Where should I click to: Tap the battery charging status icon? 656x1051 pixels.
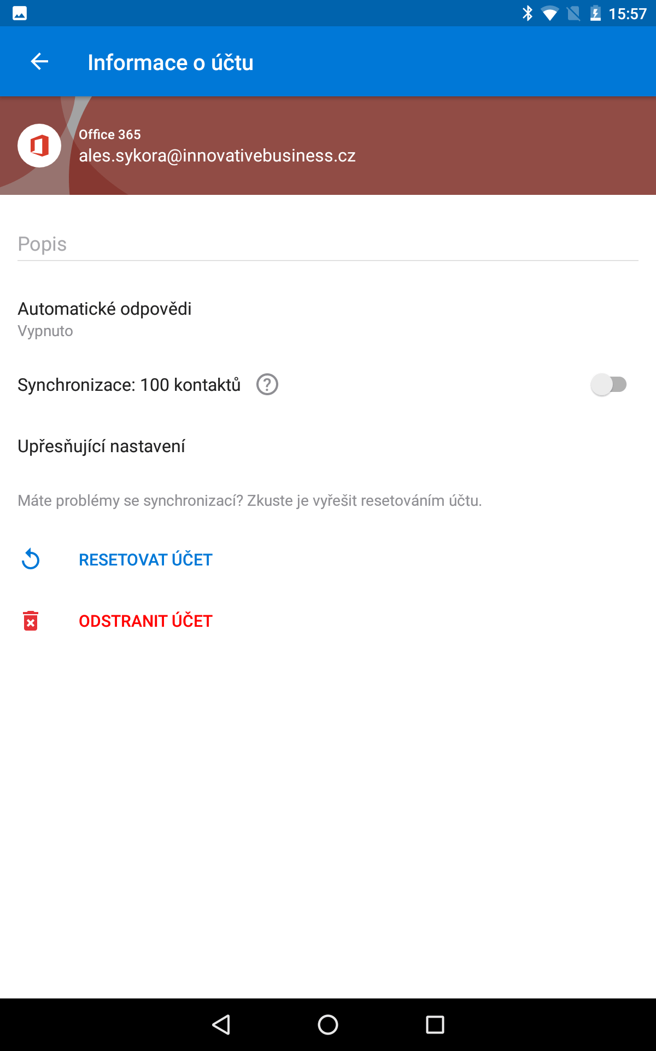(x=595, y=13)
